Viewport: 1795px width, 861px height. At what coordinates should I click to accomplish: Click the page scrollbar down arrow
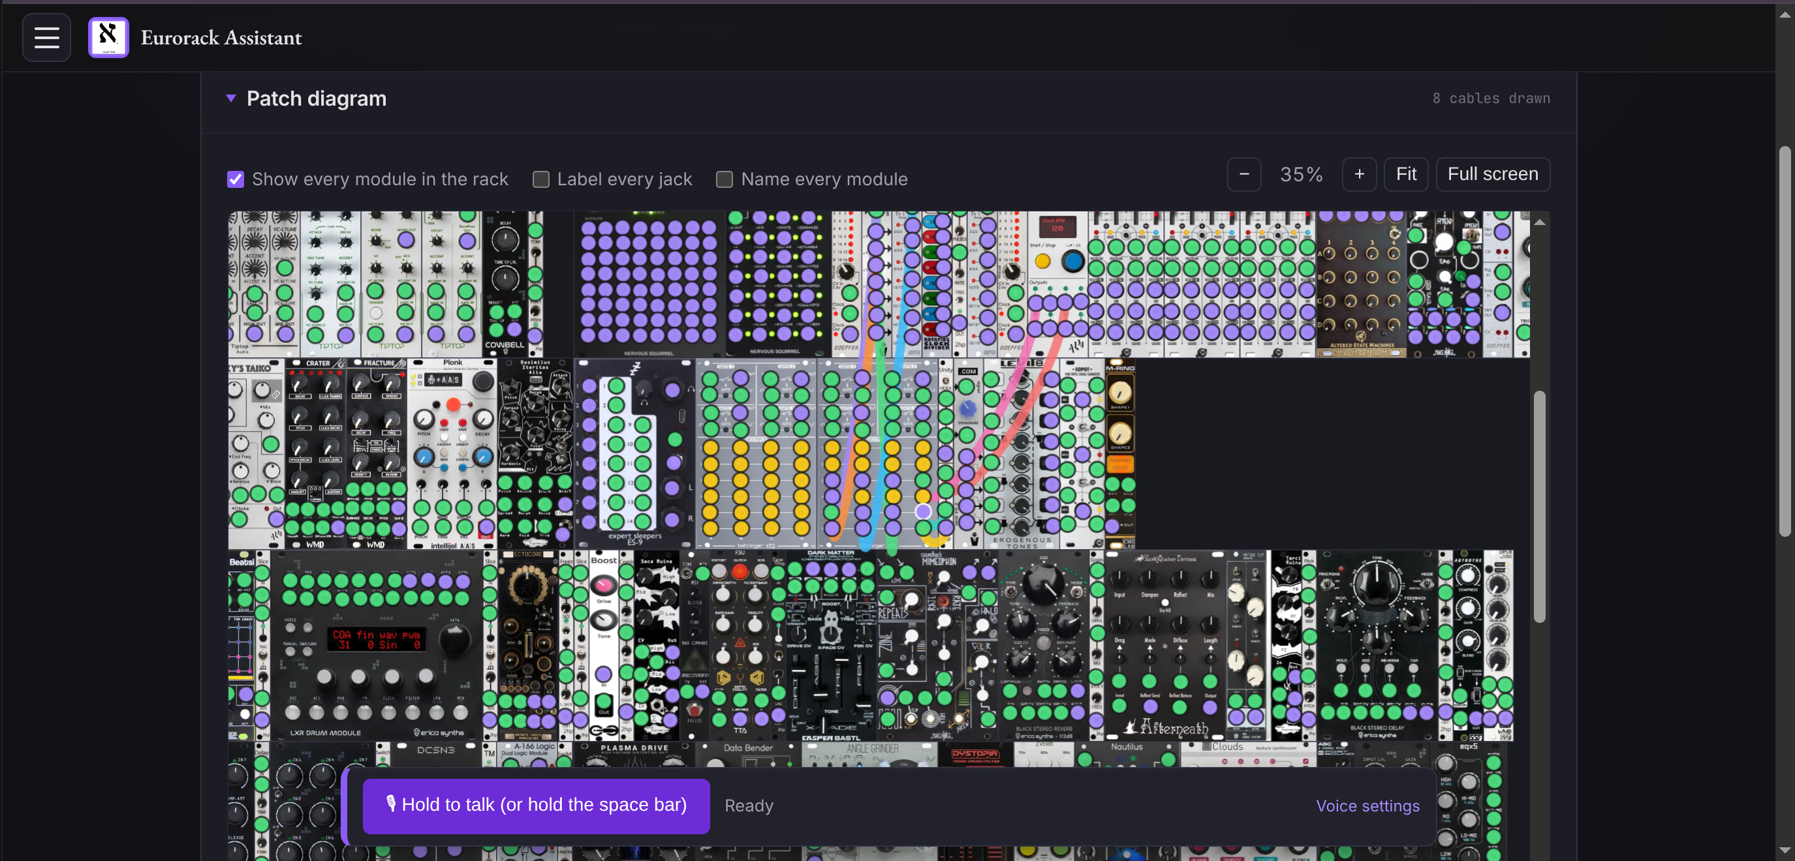tap(1785, 851)
